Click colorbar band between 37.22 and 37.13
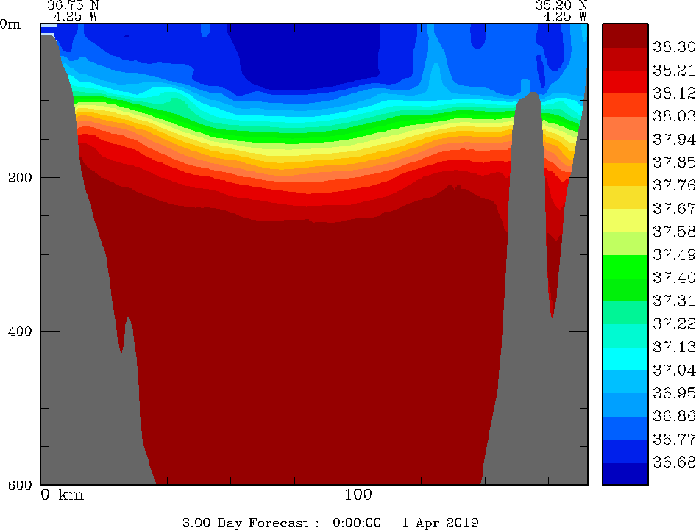The height and width of the screenshot is (530, 696). point(625,335)
